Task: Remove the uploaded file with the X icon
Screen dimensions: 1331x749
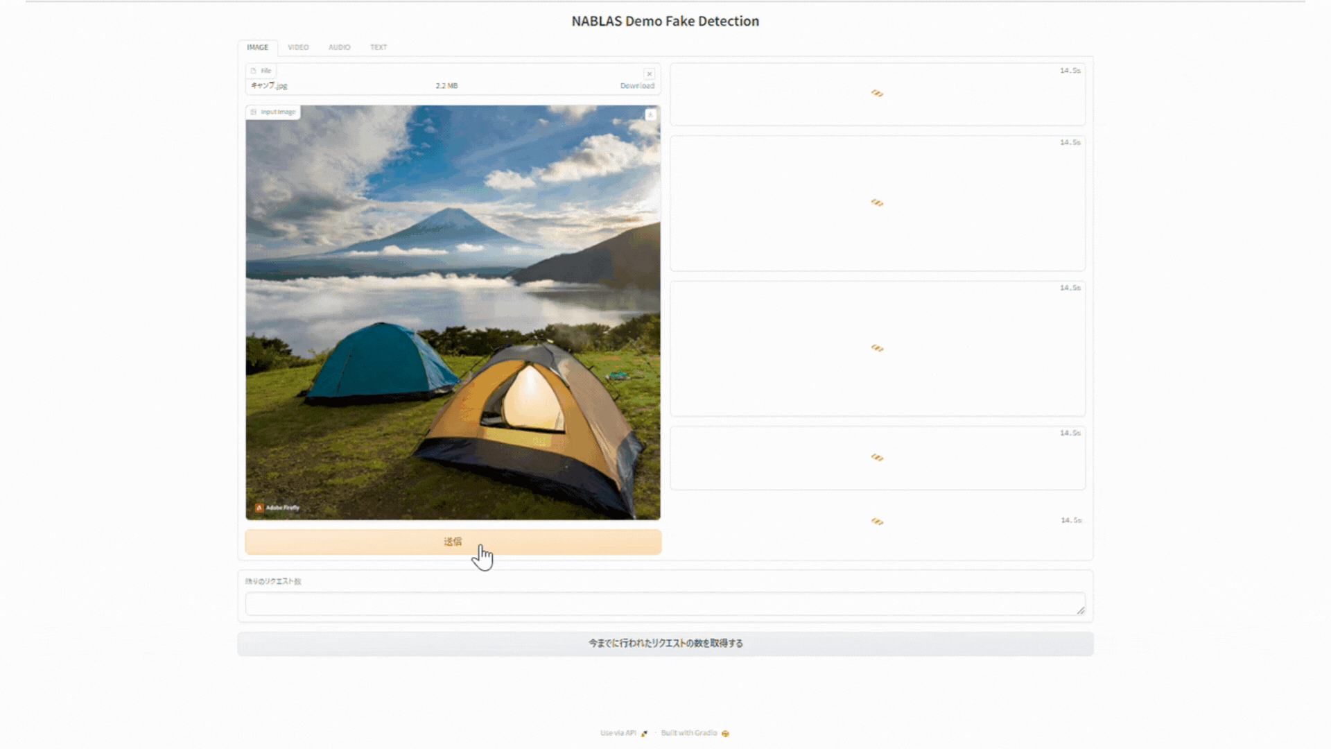Action: [649, 74]
